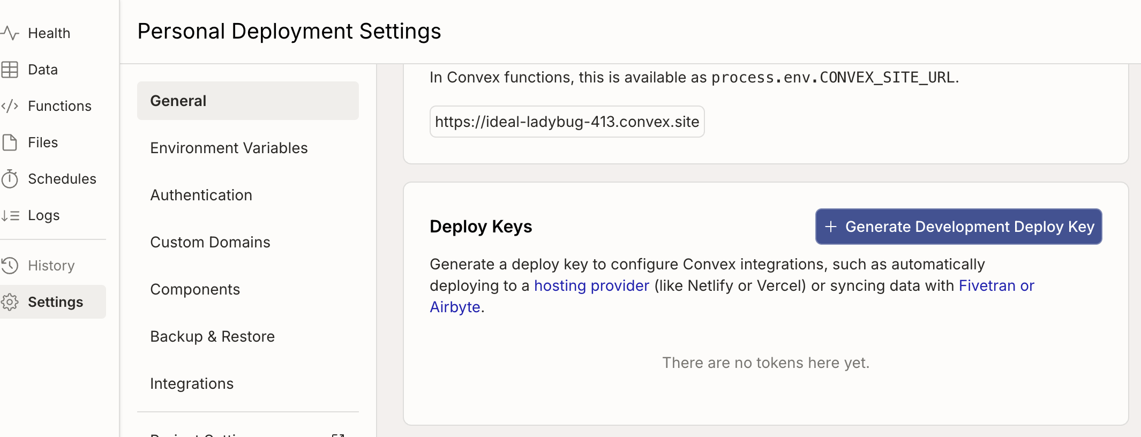Image resolution: width=1141 pixels, height=437 pixels.
Task: Navigate to Backup & Restore
Action: coord(212,336)
